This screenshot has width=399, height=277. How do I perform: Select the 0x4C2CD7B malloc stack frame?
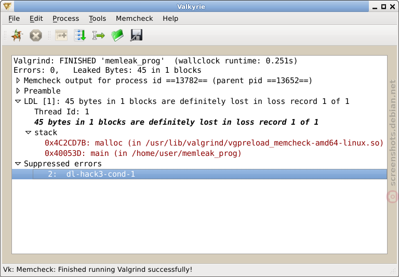pyautogui.click(x=214, y=143)
